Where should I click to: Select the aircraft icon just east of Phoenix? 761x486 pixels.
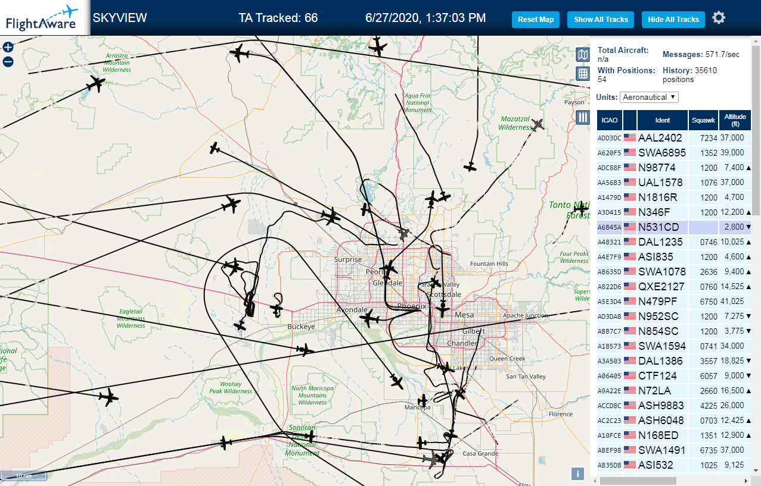tap(443, 309)
